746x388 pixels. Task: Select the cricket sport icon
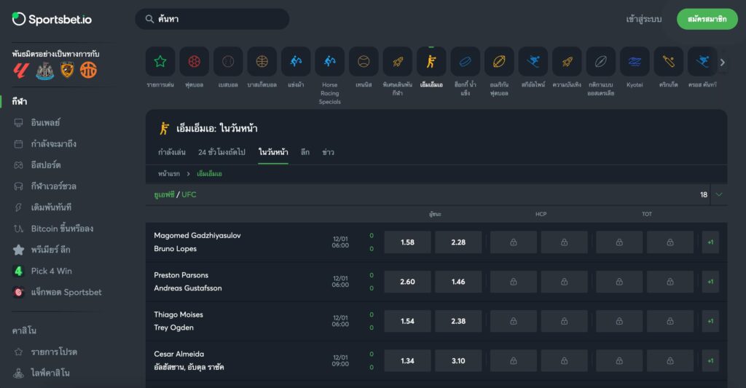(x=668, y=62)
